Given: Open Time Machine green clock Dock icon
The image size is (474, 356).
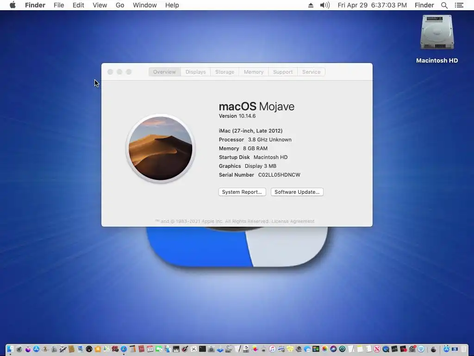Looking at the screenshot, I should click(342, 349).
